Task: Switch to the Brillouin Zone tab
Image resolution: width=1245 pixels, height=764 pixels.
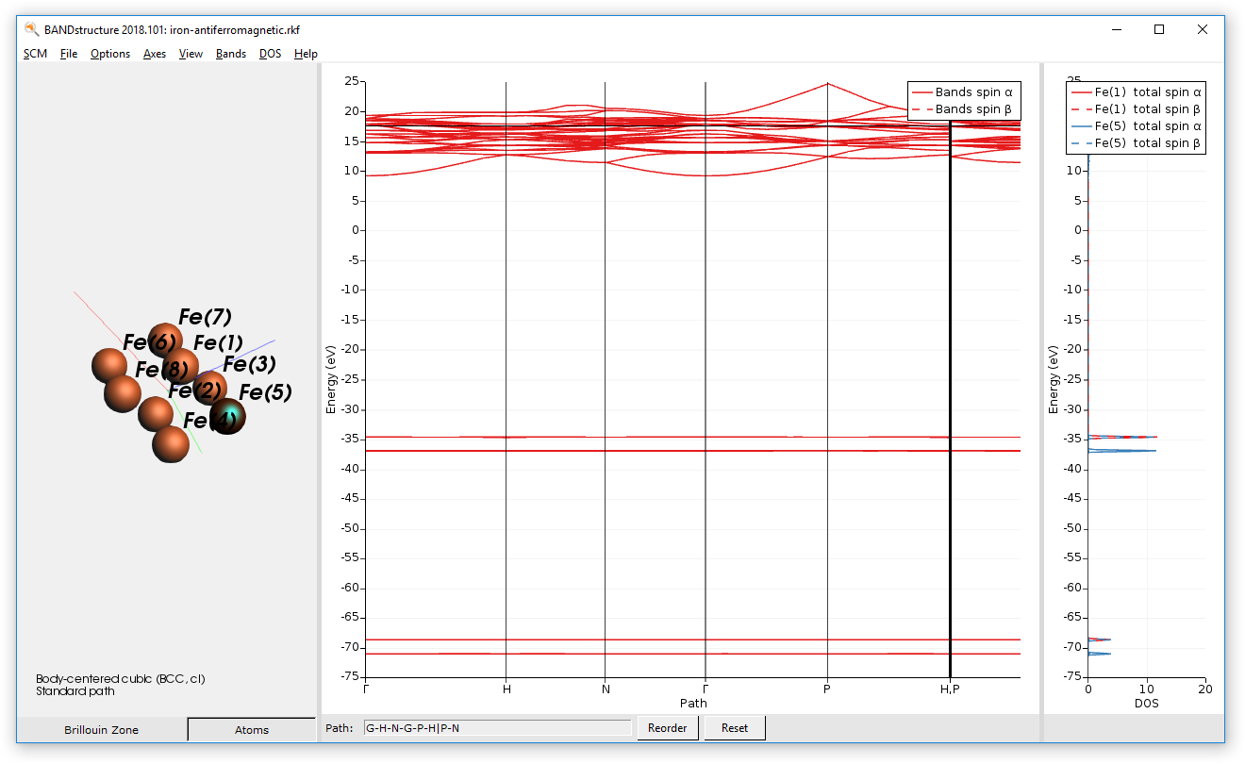Action: [102, 729]
